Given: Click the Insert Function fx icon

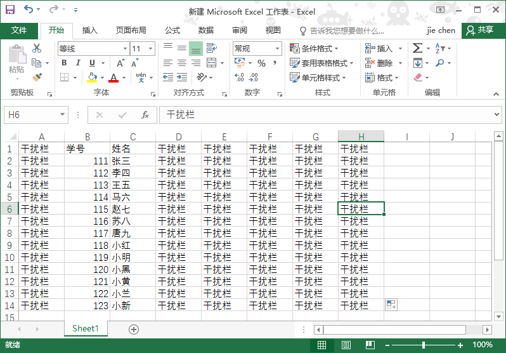Looking at the screenshot, I should 145,115.
